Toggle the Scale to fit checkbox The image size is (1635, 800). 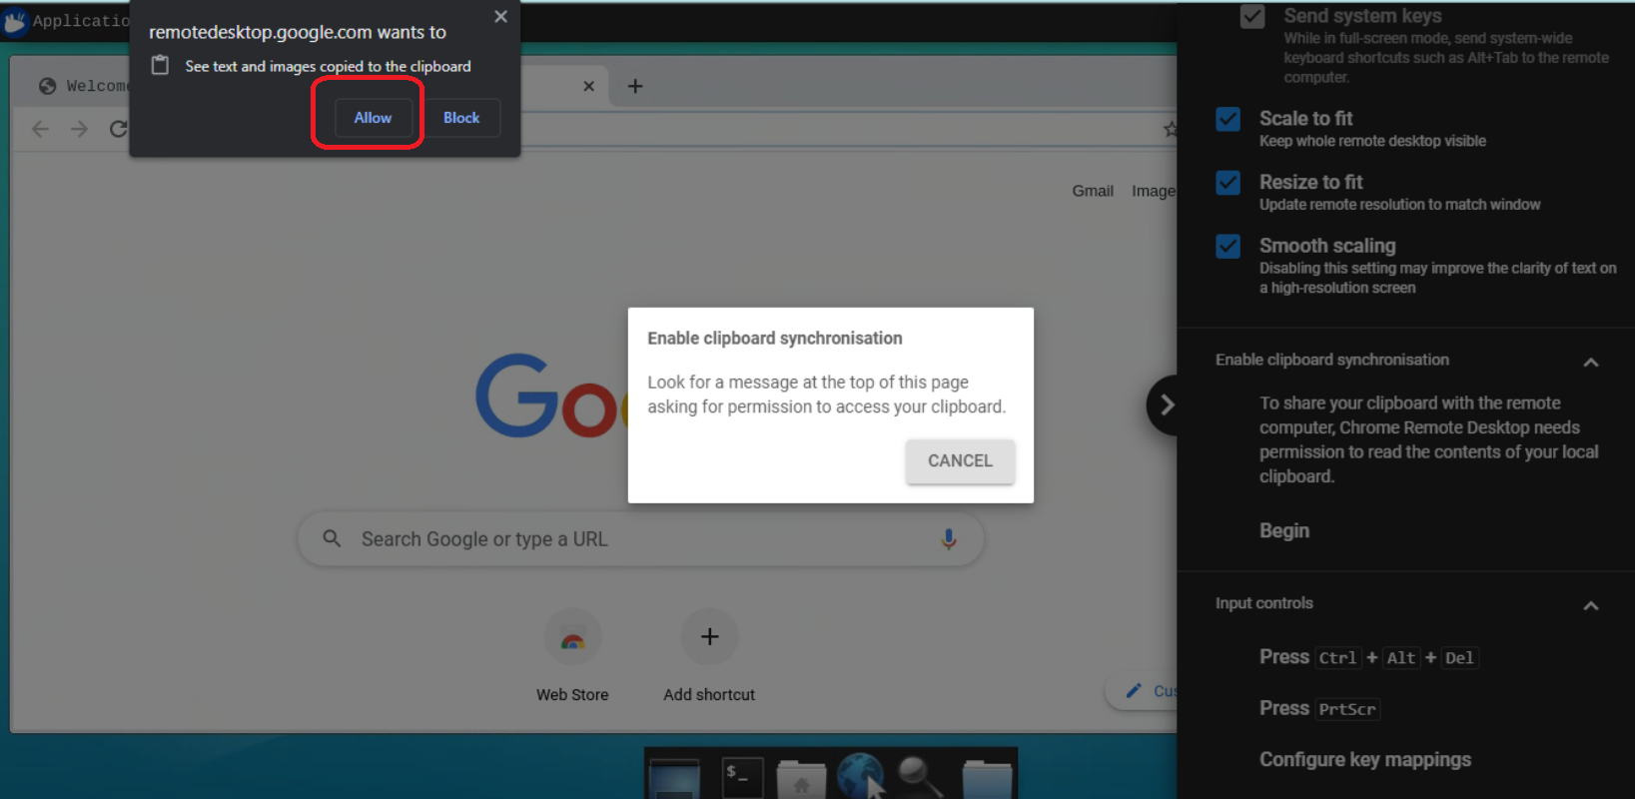1227,120
